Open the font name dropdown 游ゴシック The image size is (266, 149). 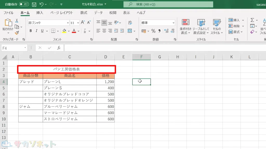[68, 23]
